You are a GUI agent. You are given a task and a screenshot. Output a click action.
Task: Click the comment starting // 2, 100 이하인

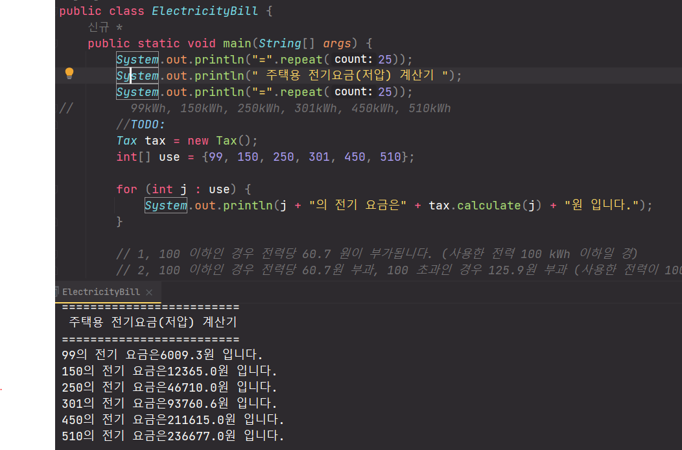[x=399, y=270]
